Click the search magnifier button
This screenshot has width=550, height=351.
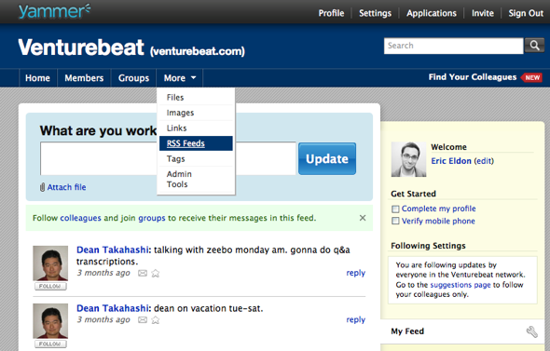click(x=534, y=46)
